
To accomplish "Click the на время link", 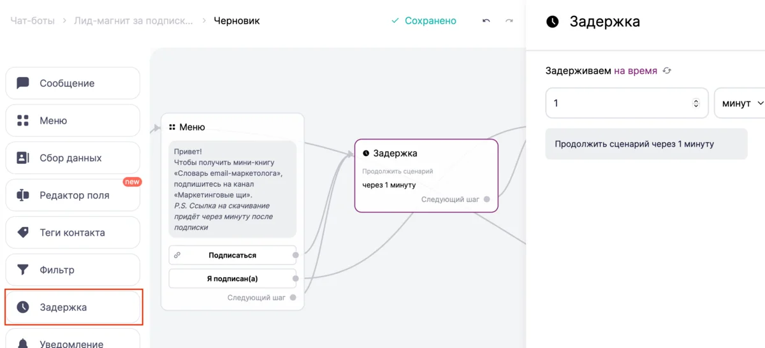I will tap(635, 71).
